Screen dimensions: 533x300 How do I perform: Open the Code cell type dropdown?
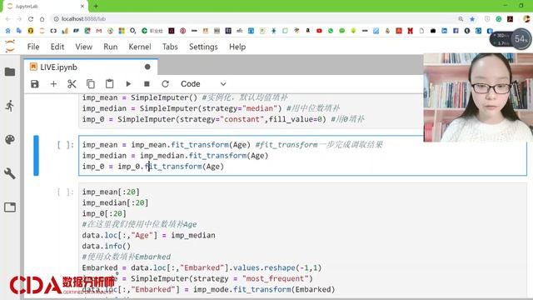coord(203,84)
